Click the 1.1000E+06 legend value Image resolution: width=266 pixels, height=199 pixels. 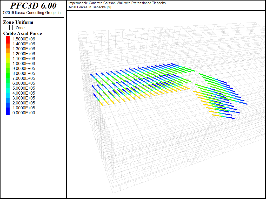tap(24, 59)
